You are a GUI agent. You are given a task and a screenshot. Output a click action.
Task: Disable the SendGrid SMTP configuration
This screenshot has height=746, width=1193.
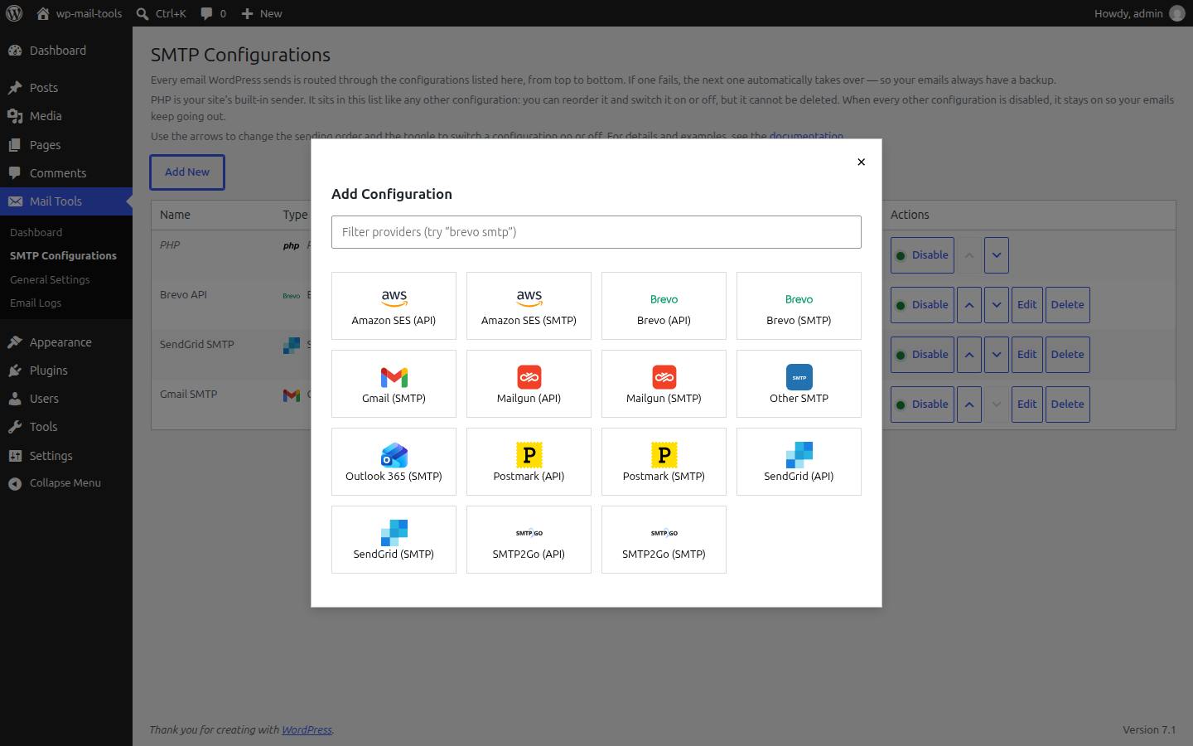[922, 355]
